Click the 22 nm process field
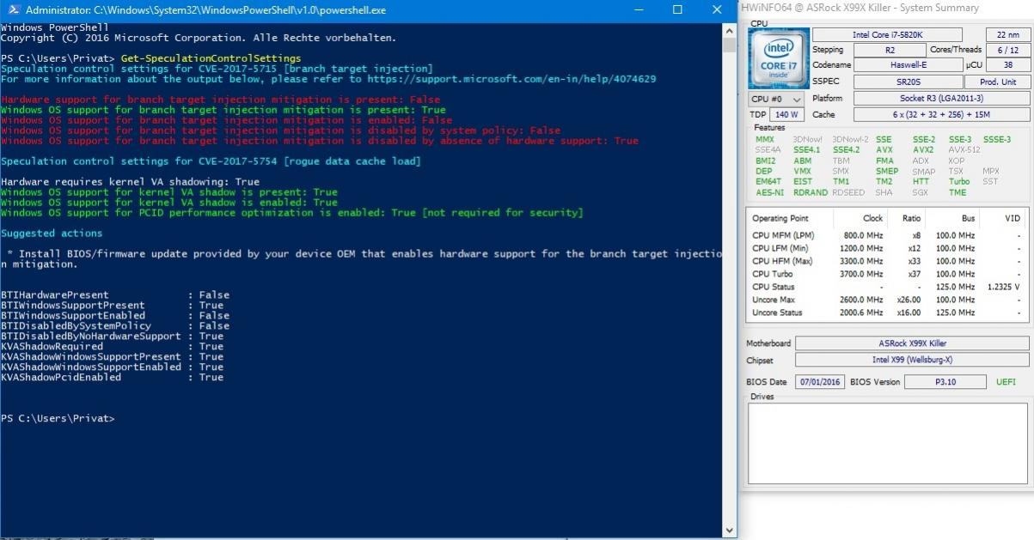The height and width of the screenshot is (540, 1034). 1007,34
